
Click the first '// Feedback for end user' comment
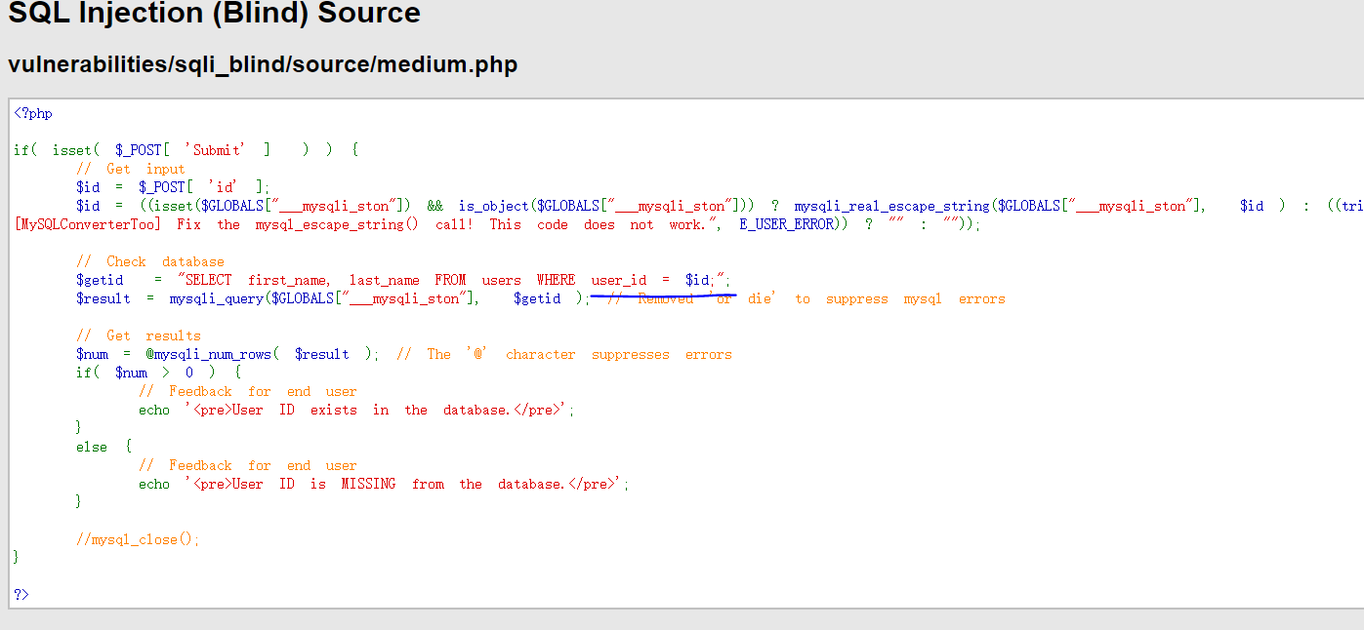tap(248, 391)
